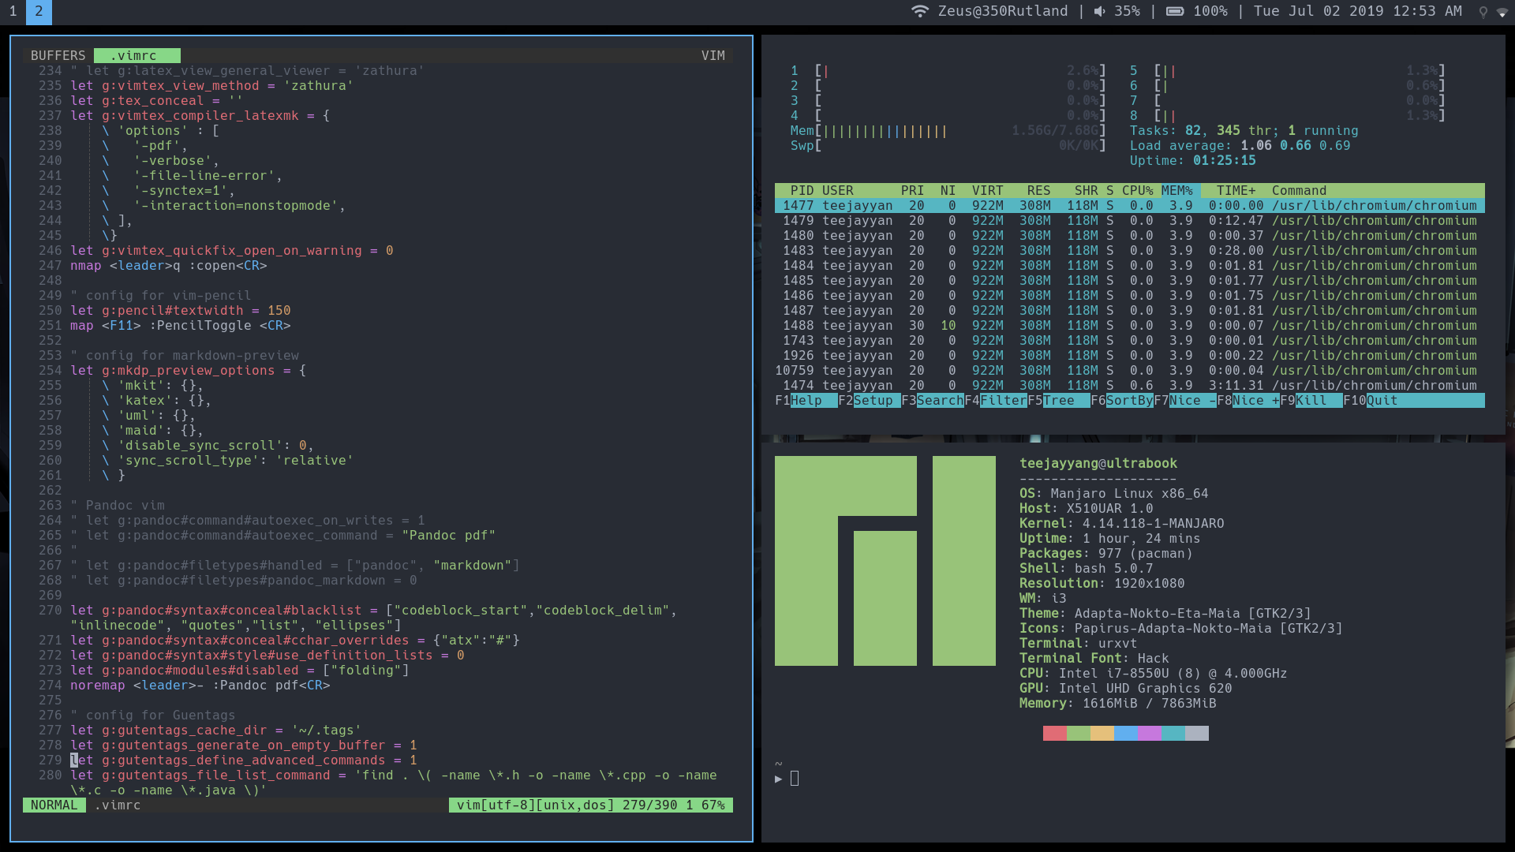Screen dimensions: 1515x852
Task: Click the tray dropdown arrow icon
Action: [1502, 13]
